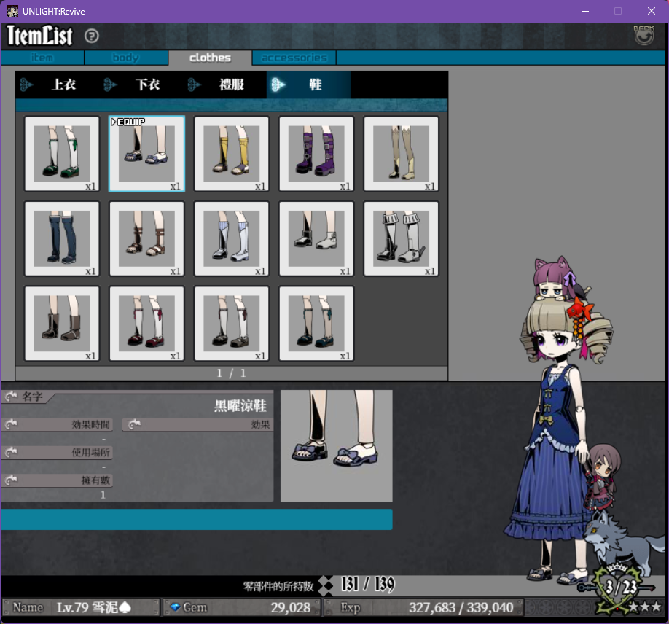Select the 禮服 sub-category
This screenshot has height=624, width=669.
225,85
